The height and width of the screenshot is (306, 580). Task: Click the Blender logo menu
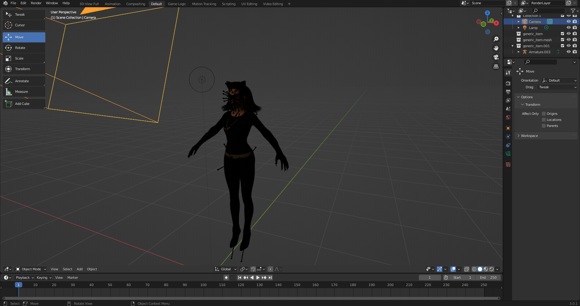(5, 3)
